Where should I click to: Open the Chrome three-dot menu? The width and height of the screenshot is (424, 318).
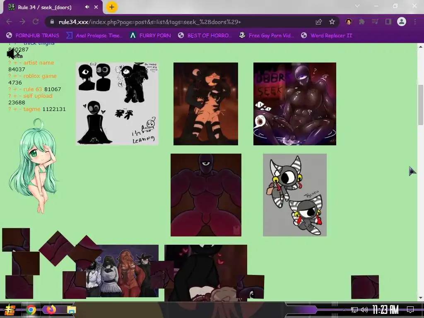coord(415,22)
